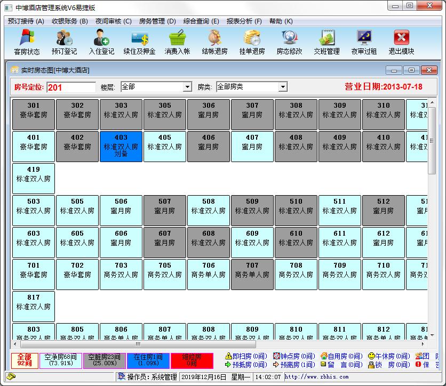
Task: Click the 2019年12月16日 星期一 date in status bar
Action: [216, 377]
